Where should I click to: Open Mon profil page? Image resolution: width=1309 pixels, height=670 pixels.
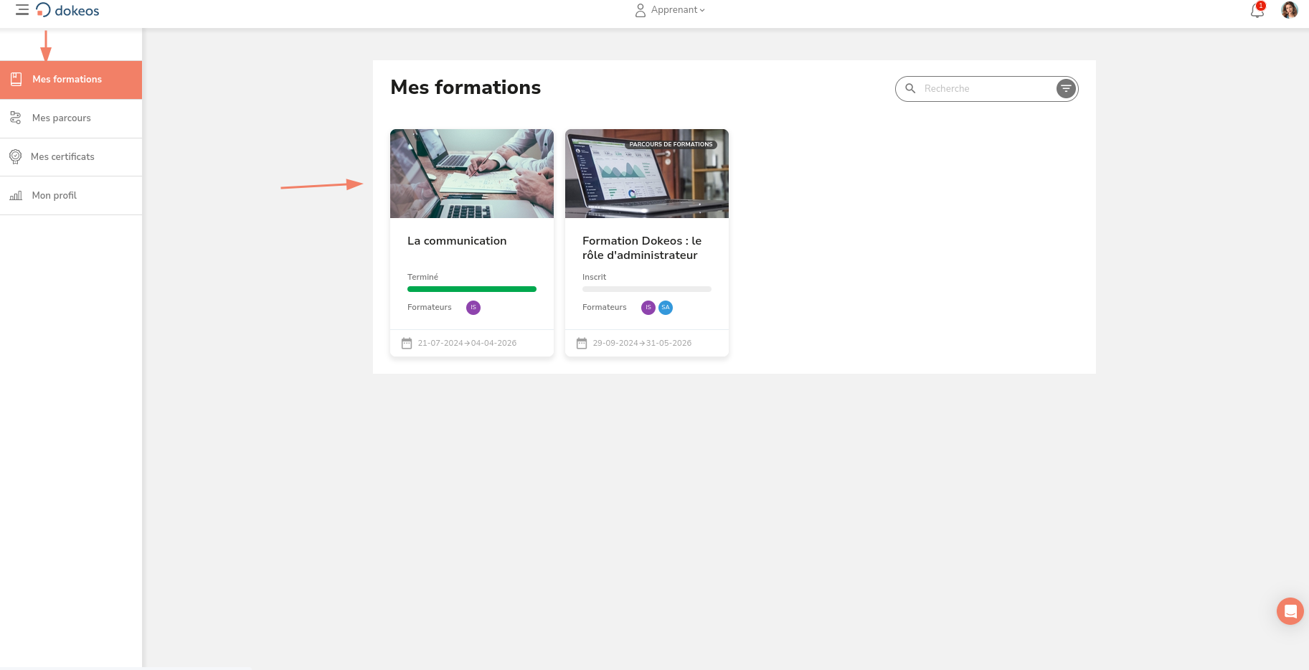coord(55,196)
